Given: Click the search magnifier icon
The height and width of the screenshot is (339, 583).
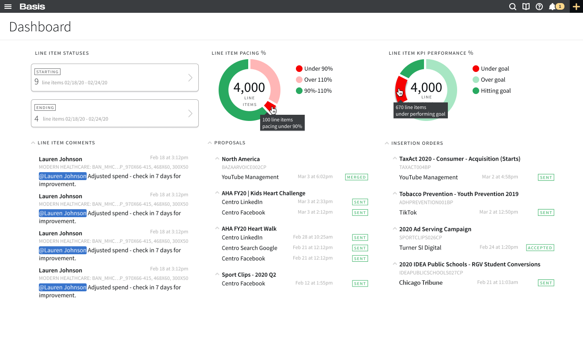Looking at the screenshot, I should [512, 7].
